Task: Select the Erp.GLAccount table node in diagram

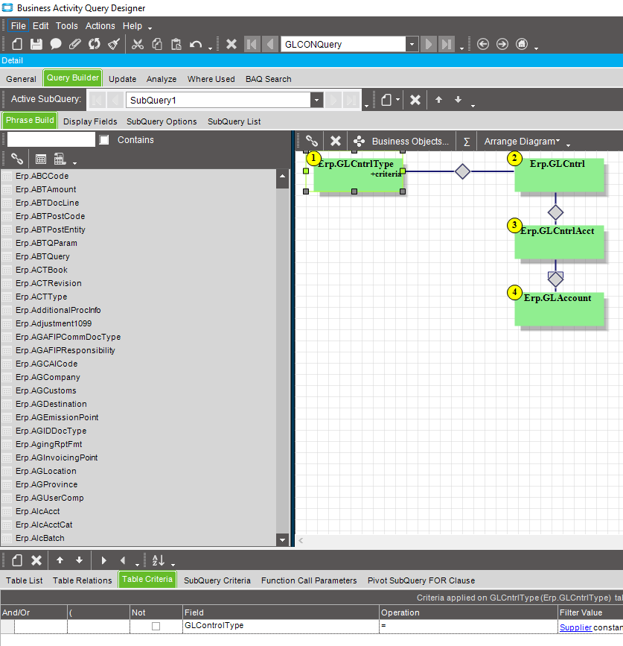Action: pos(559,305)
